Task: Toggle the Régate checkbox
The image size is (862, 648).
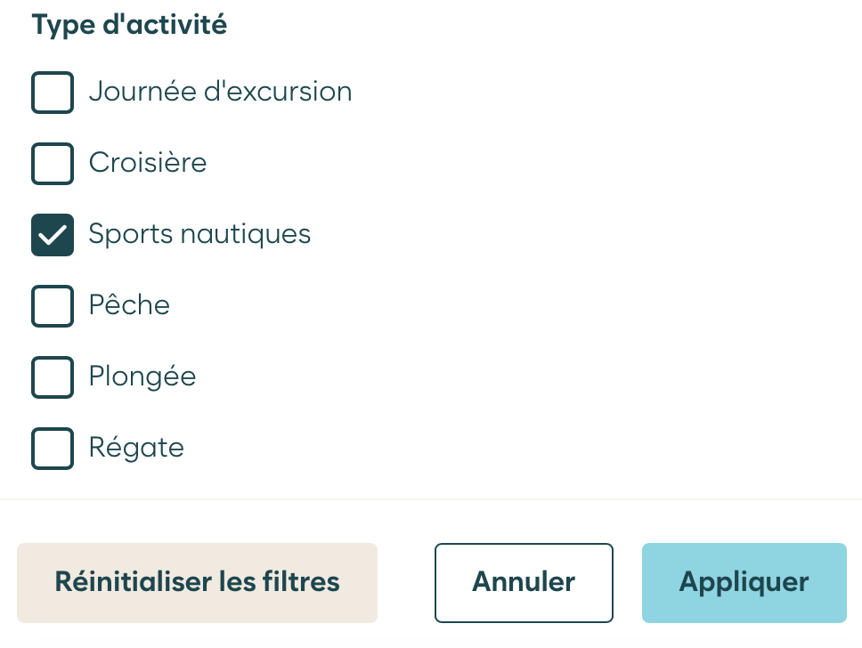Action: pyautogui.click(x=53, y=447)
